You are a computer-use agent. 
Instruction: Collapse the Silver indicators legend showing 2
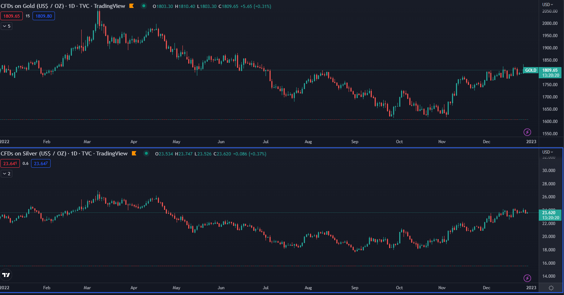click(x=7, y=173)
